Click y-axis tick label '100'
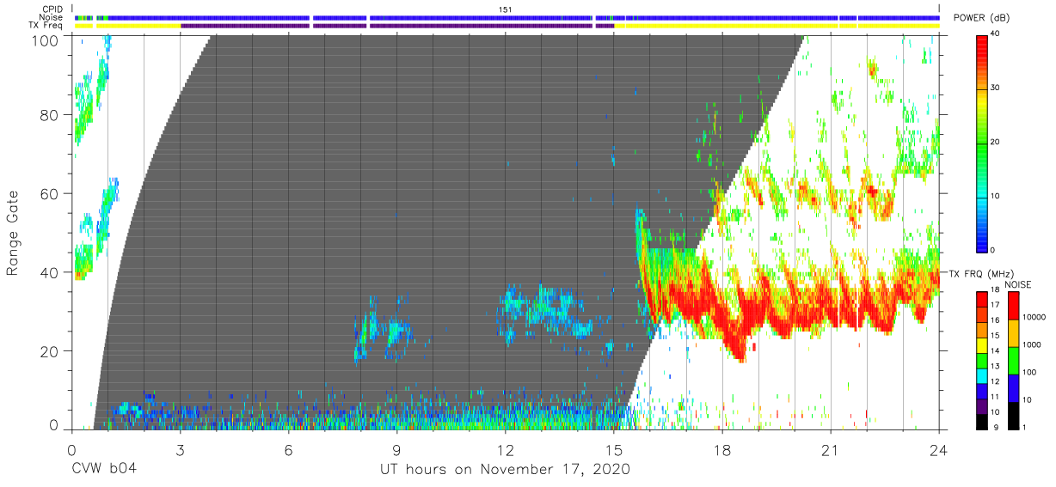 pyautogui.click(x=46, y=41)
